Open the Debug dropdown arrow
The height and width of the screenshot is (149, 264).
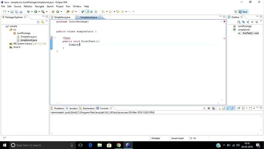(32, 12)
